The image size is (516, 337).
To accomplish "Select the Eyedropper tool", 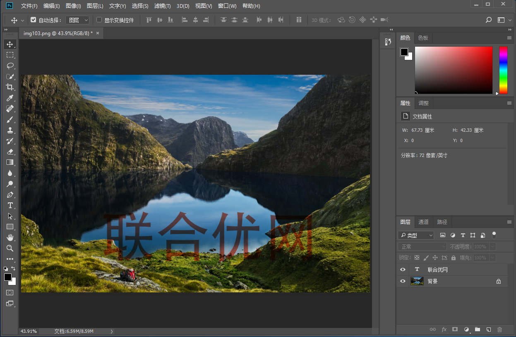I will click(10, 98).
